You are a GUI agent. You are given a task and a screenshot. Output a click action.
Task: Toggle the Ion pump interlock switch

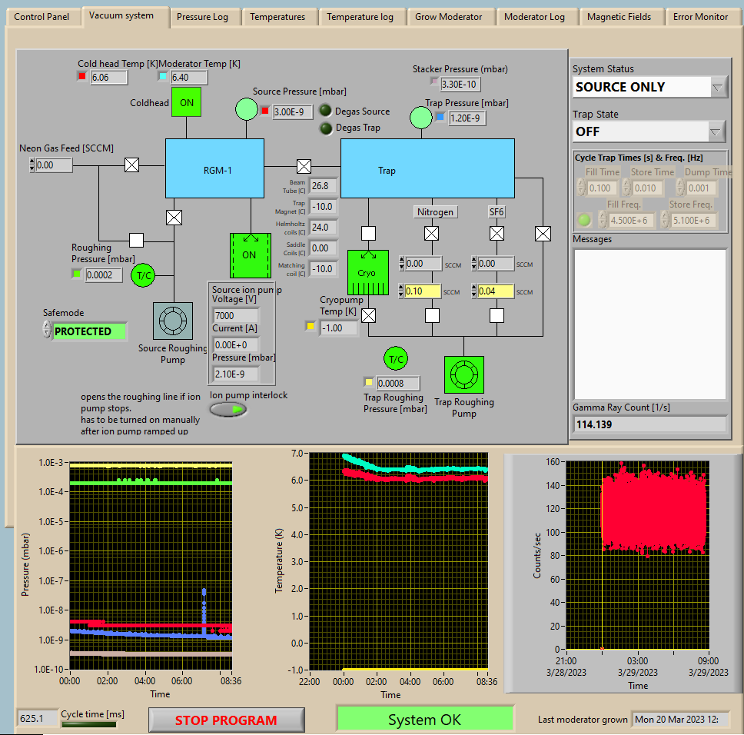coord(228,410)
